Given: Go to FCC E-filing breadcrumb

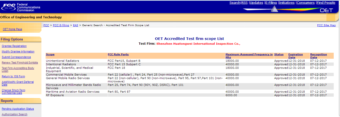Looking at the screenshot, I should coord(61,25).
